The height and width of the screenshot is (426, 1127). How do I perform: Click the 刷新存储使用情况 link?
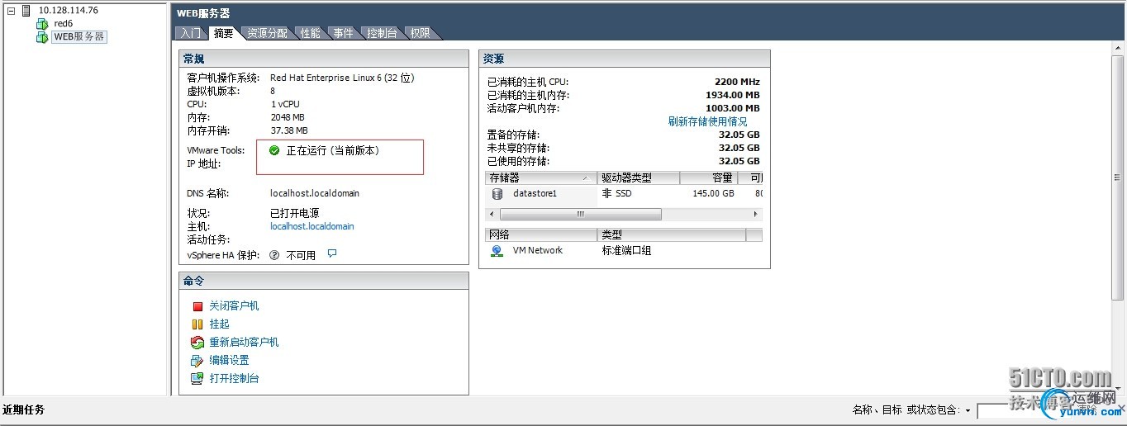click(x=707, y=121)
